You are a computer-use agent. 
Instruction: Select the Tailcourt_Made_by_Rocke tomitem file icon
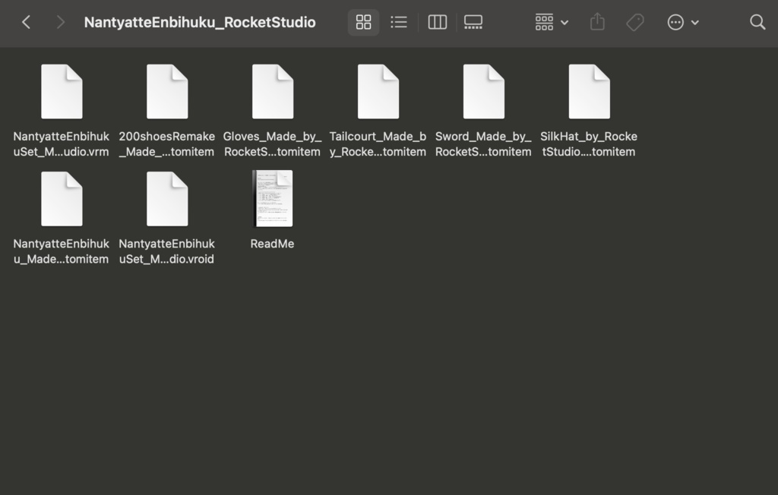(378, 92)
